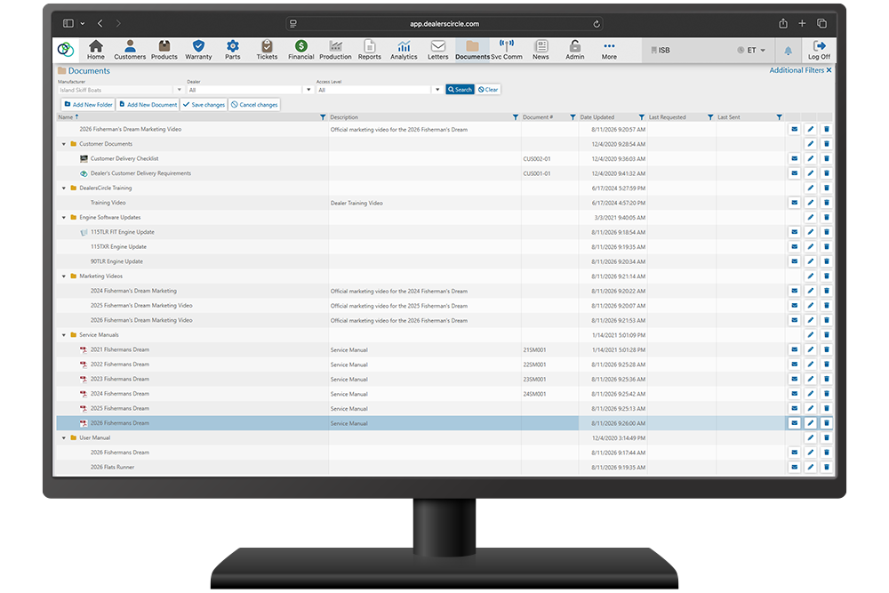Collapse the DealersCircle Training folder
889x593 pixels.
point(63,188)
